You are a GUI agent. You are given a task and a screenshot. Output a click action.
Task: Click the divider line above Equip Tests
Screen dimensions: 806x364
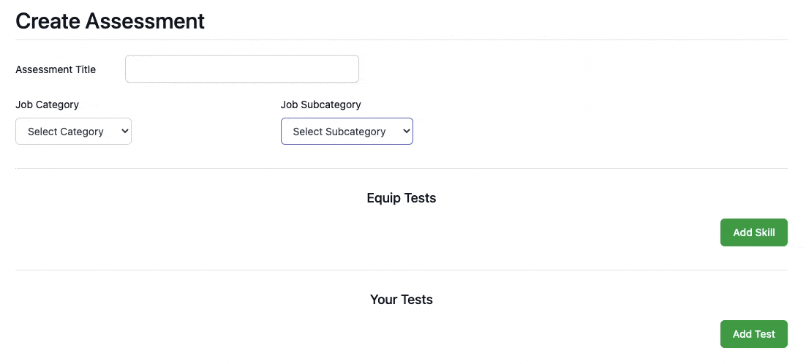pos(402,169)
